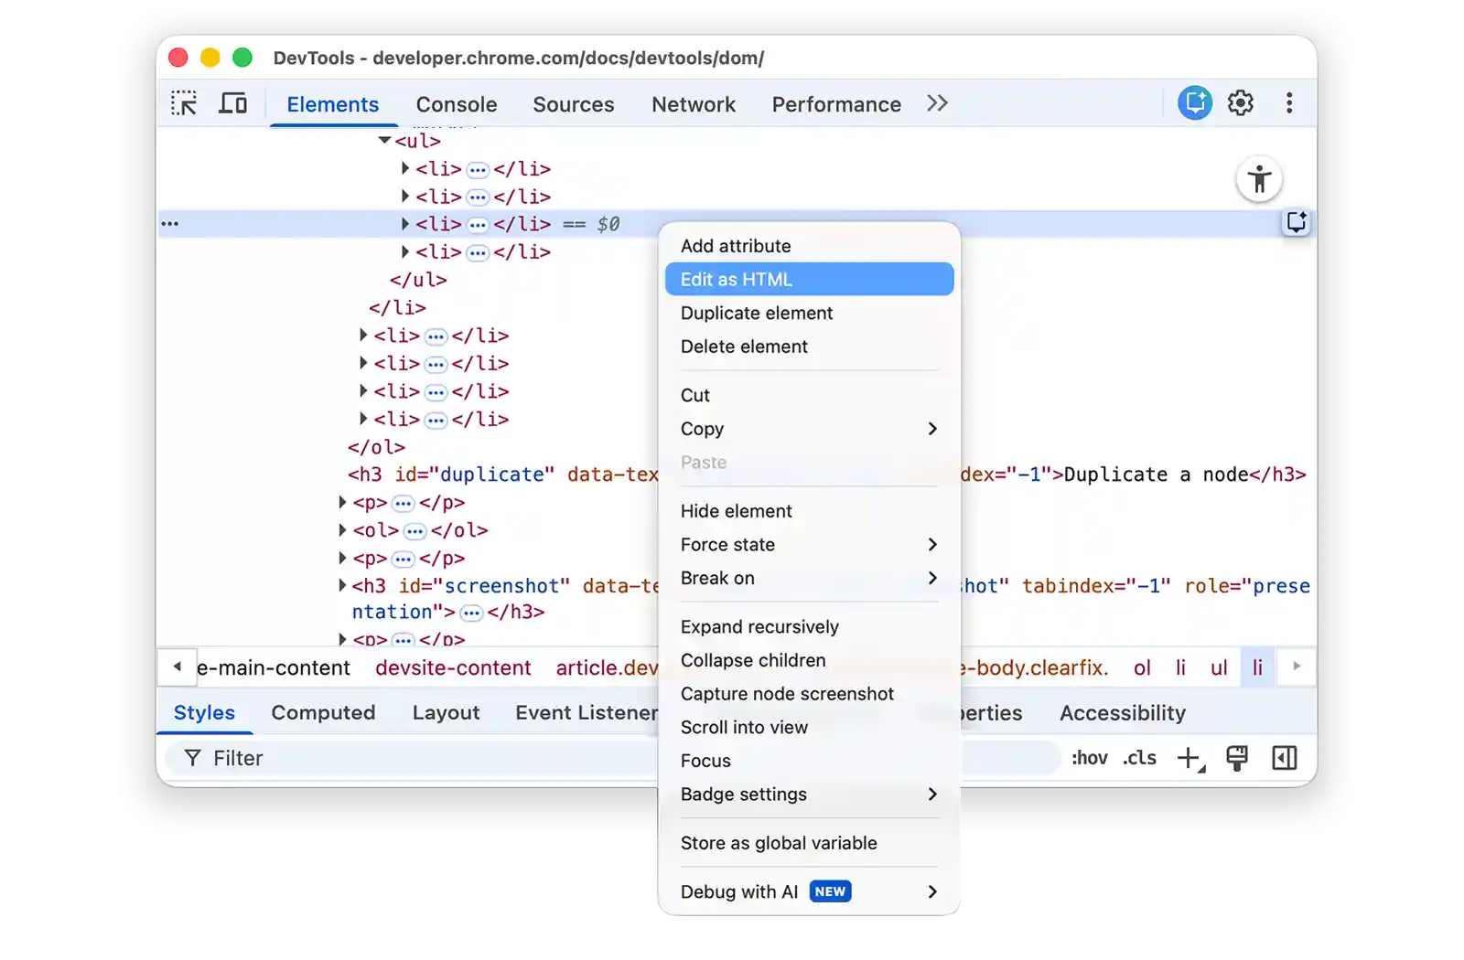This screenshot has width=1464, height=960.
Task: Open the Copy submenu chevron
Action: (x=933, y=429)
